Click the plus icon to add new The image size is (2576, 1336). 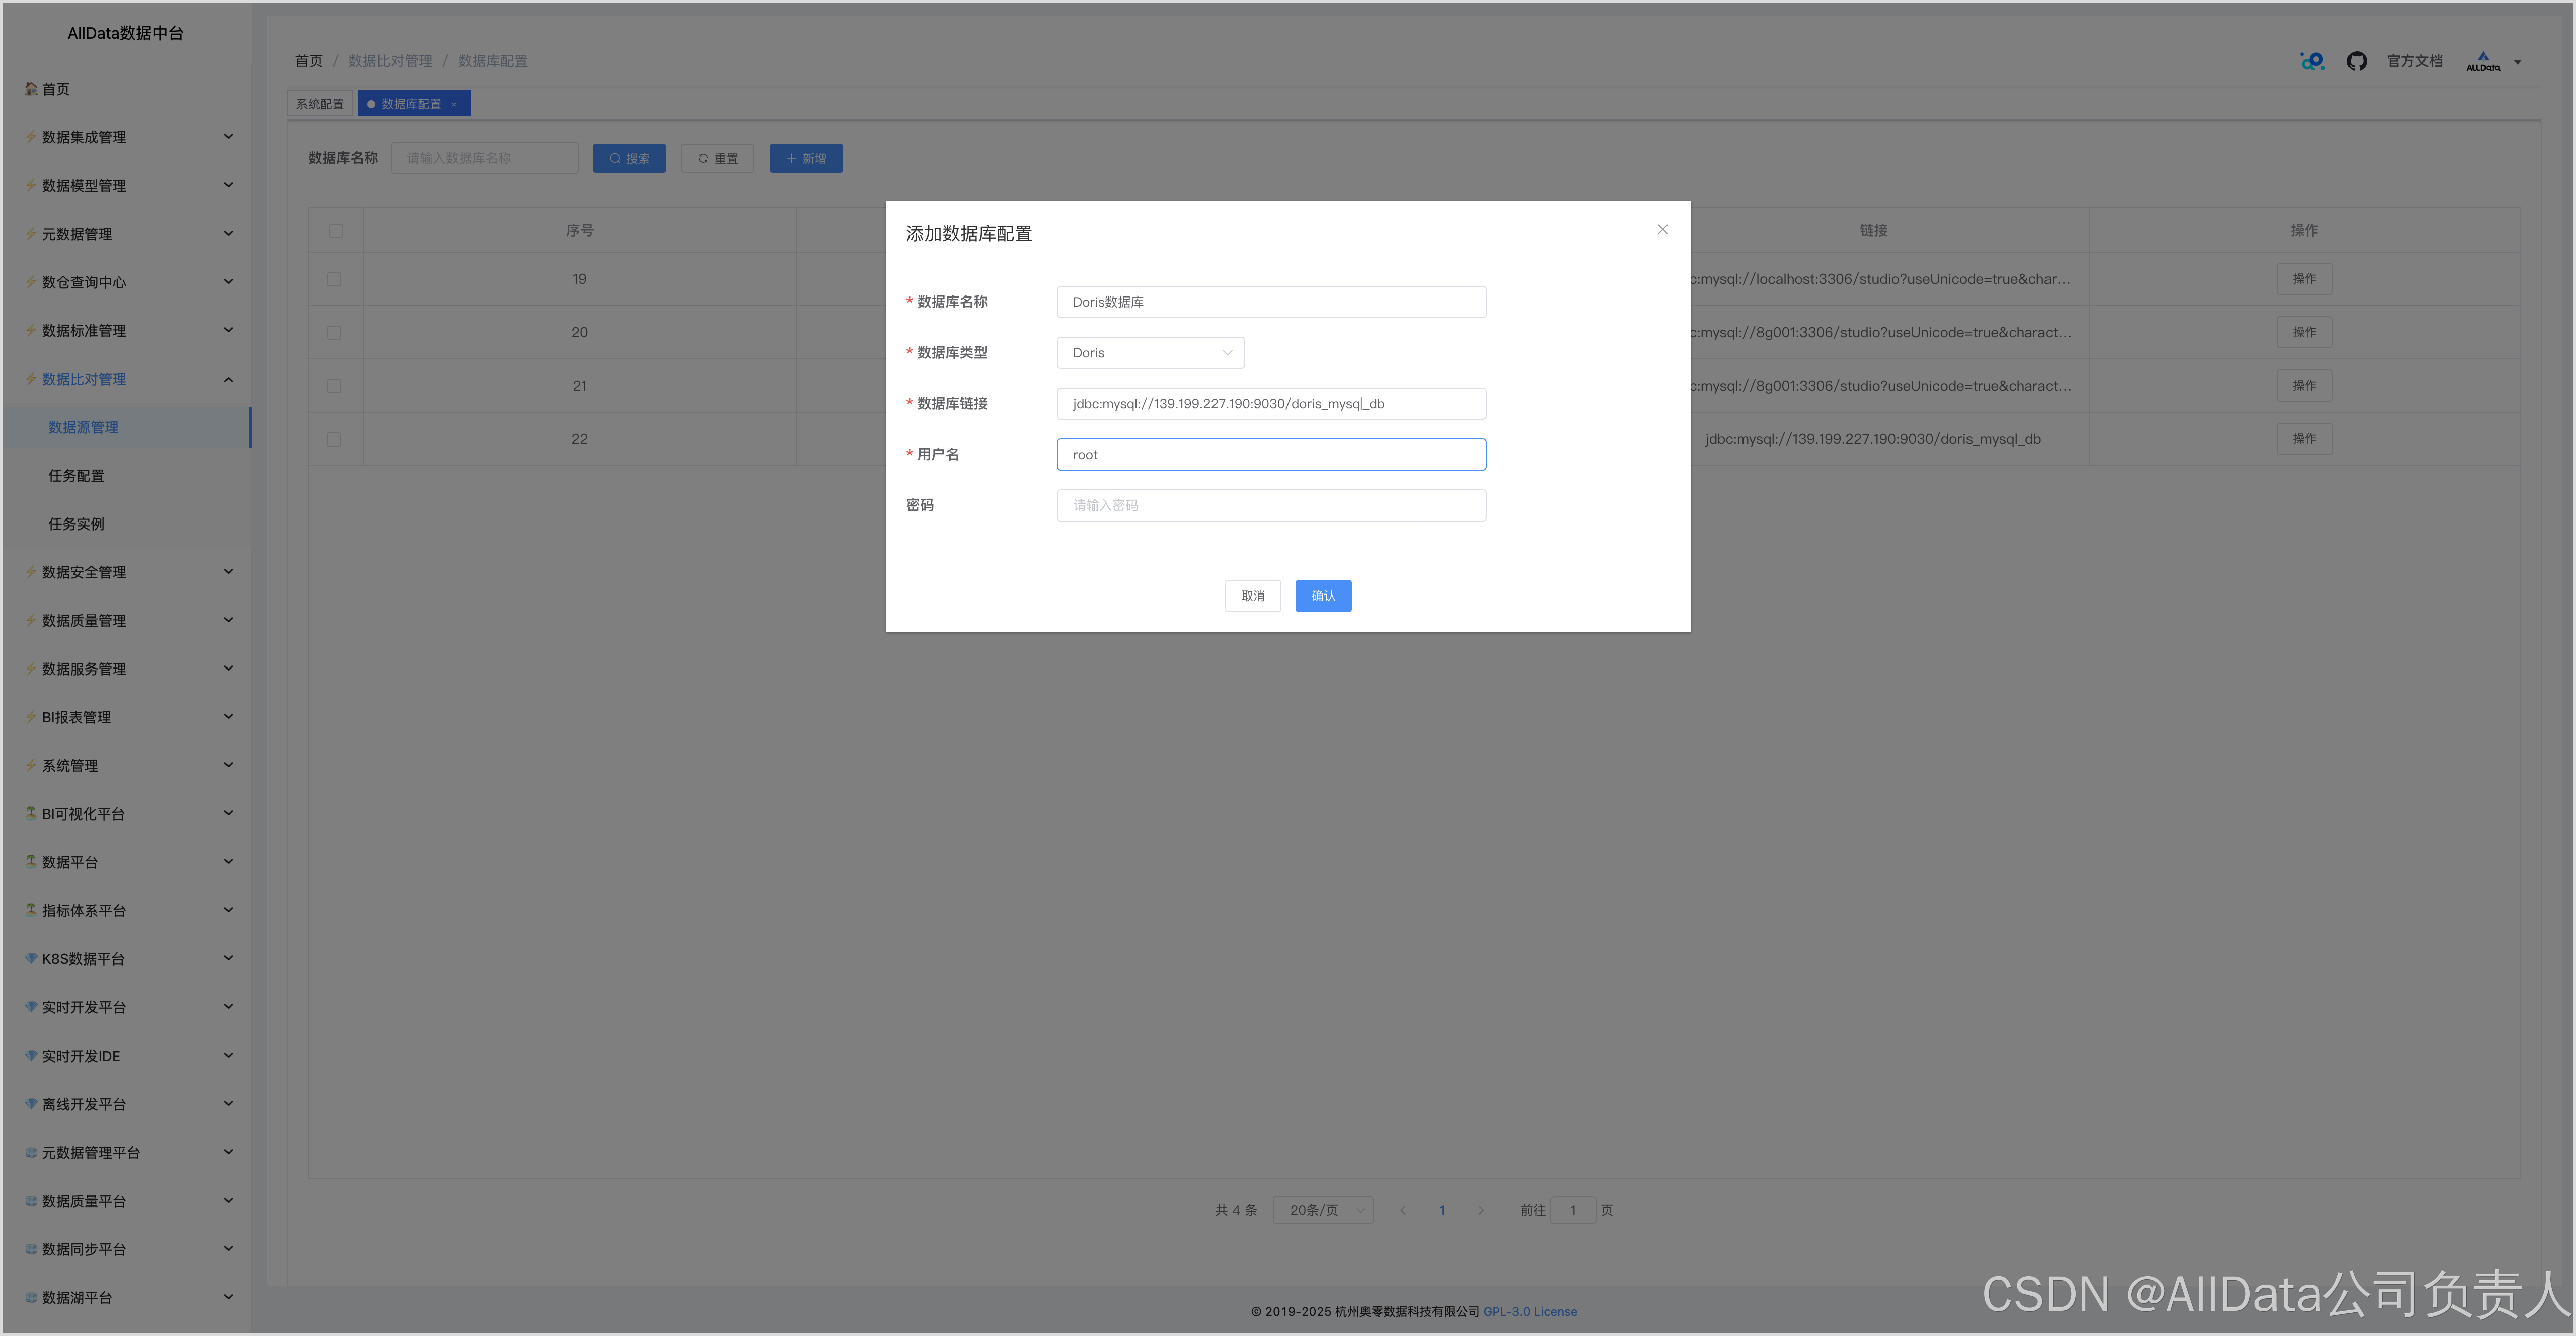(x=805, y=158)
